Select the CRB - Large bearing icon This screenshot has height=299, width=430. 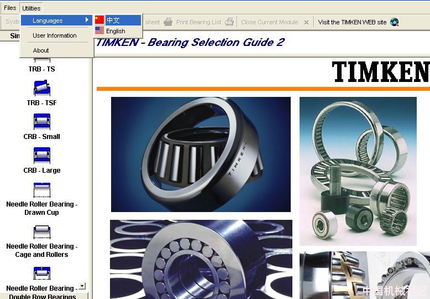(x=41, y=155)
